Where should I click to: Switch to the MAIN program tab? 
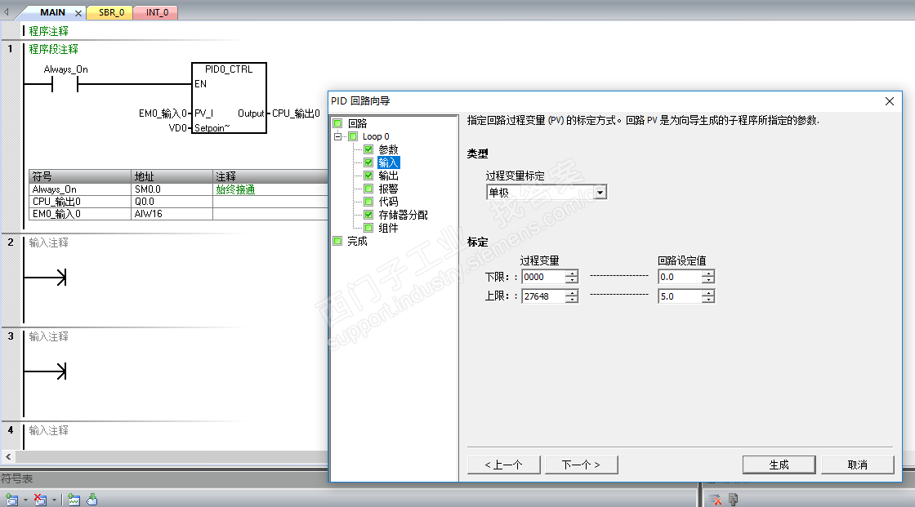[52, 12]
